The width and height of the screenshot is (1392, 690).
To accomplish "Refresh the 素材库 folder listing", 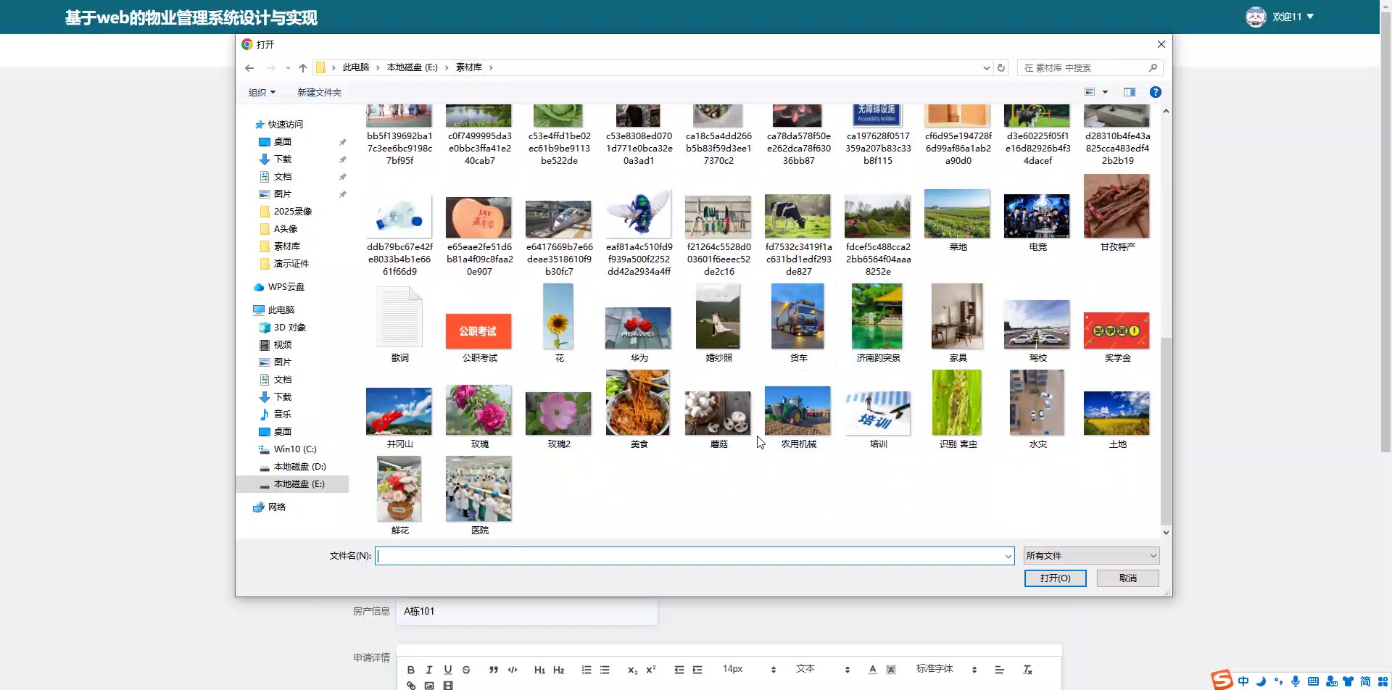I will [1001, 67].
